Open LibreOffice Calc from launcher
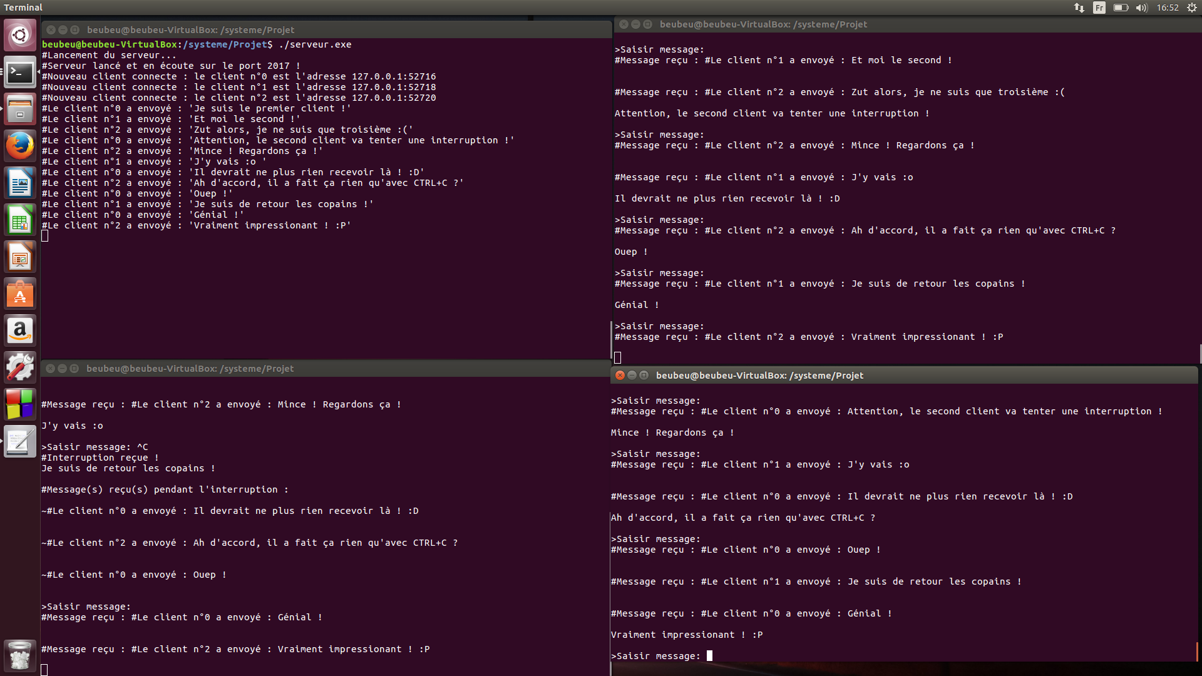Viewport: 1202px width, 676px height. (x=20, y=220)
